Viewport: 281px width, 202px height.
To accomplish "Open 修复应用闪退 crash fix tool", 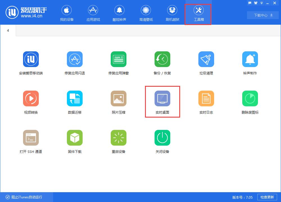I will point(75,62).
